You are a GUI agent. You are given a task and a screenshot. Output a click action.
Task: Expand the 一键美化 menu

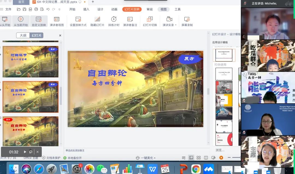click(146, 158)
